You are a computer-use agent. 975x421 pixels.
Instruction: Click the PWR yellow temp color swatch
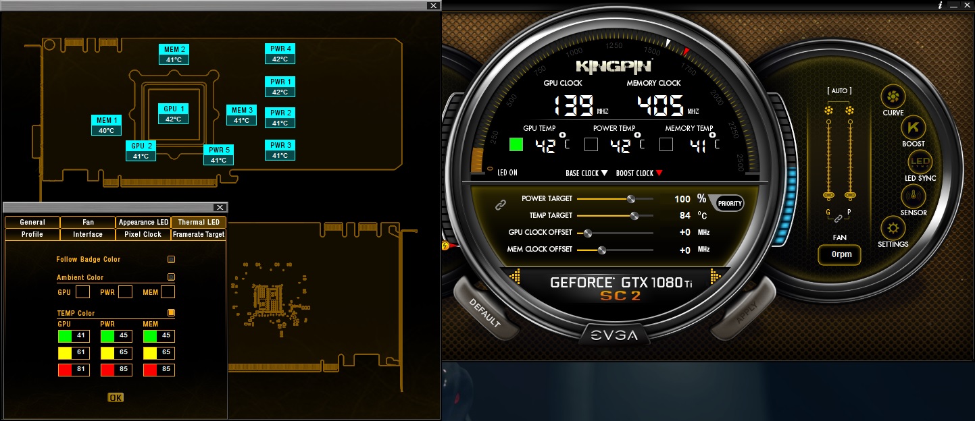(107, 353)
